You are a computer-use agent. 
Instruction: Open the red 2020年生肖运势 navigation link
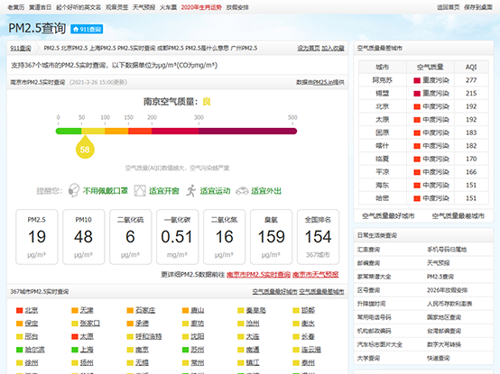tap(201, 7)
